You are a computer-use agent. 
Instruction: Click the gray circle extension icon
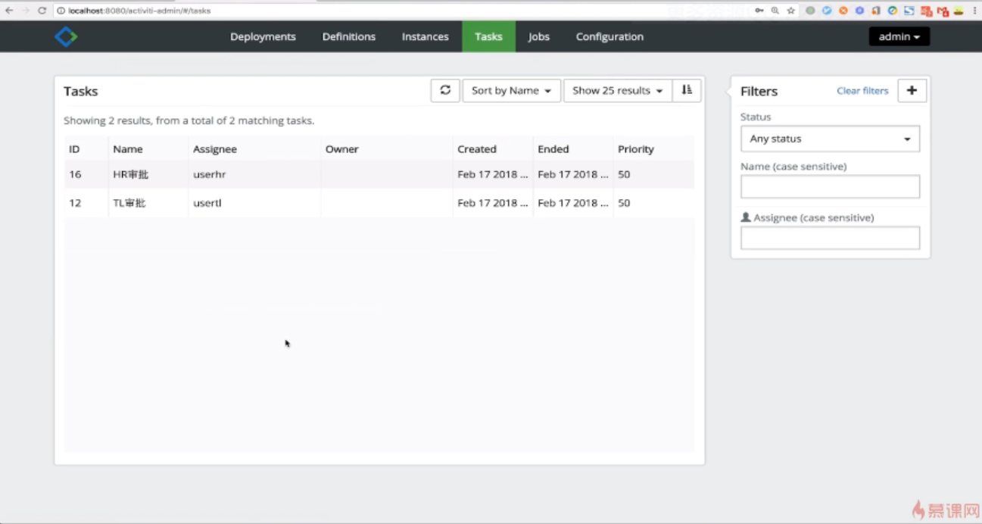pyautogui.click(x=810, y=11)
